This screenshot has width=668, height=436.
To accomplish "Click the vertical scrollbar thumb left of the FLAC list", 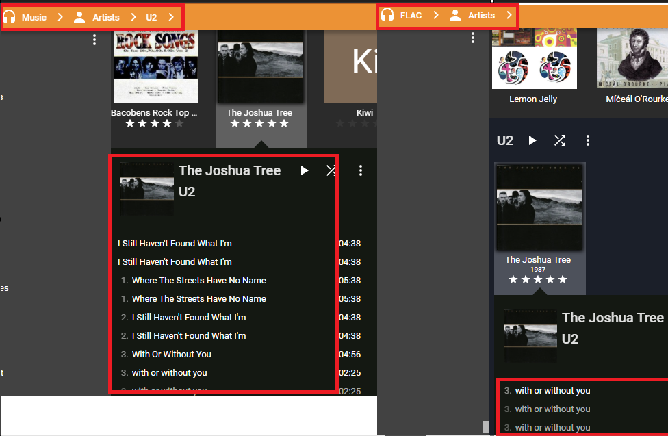I will coord(486,426).
